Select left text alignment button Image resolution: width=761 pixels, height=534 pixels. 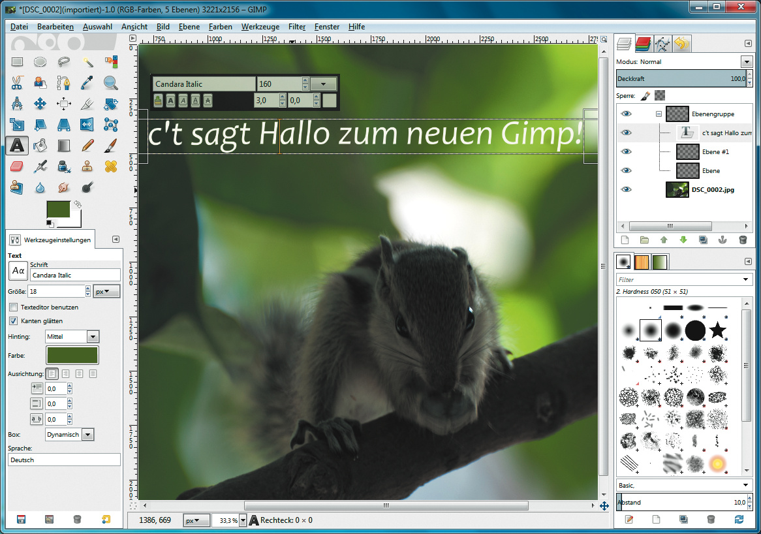click(x=52, y=373)
